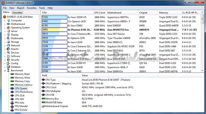The image size is (206, 114).
Task: Select the FPU SinJulia benchmark item
Action: coord(21,110)
